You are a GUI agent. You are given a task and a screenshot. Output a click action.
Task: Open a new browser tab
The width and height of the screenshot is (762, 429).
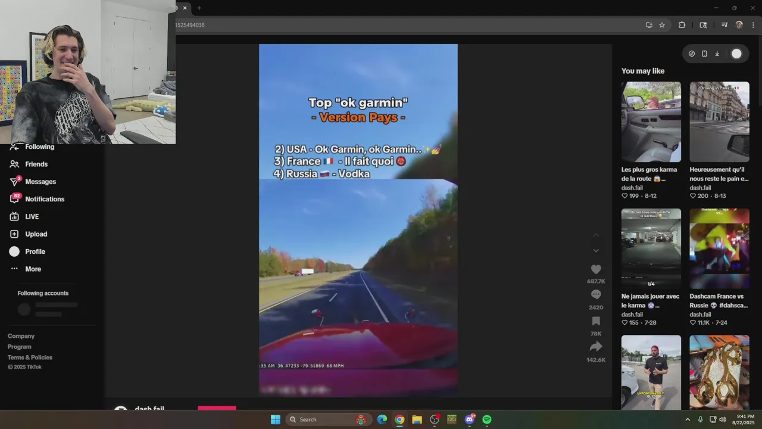pos(199,8)
